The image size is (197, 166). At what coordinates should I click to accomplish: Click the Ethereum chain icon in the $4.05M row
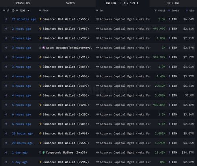tap(6, 143)
